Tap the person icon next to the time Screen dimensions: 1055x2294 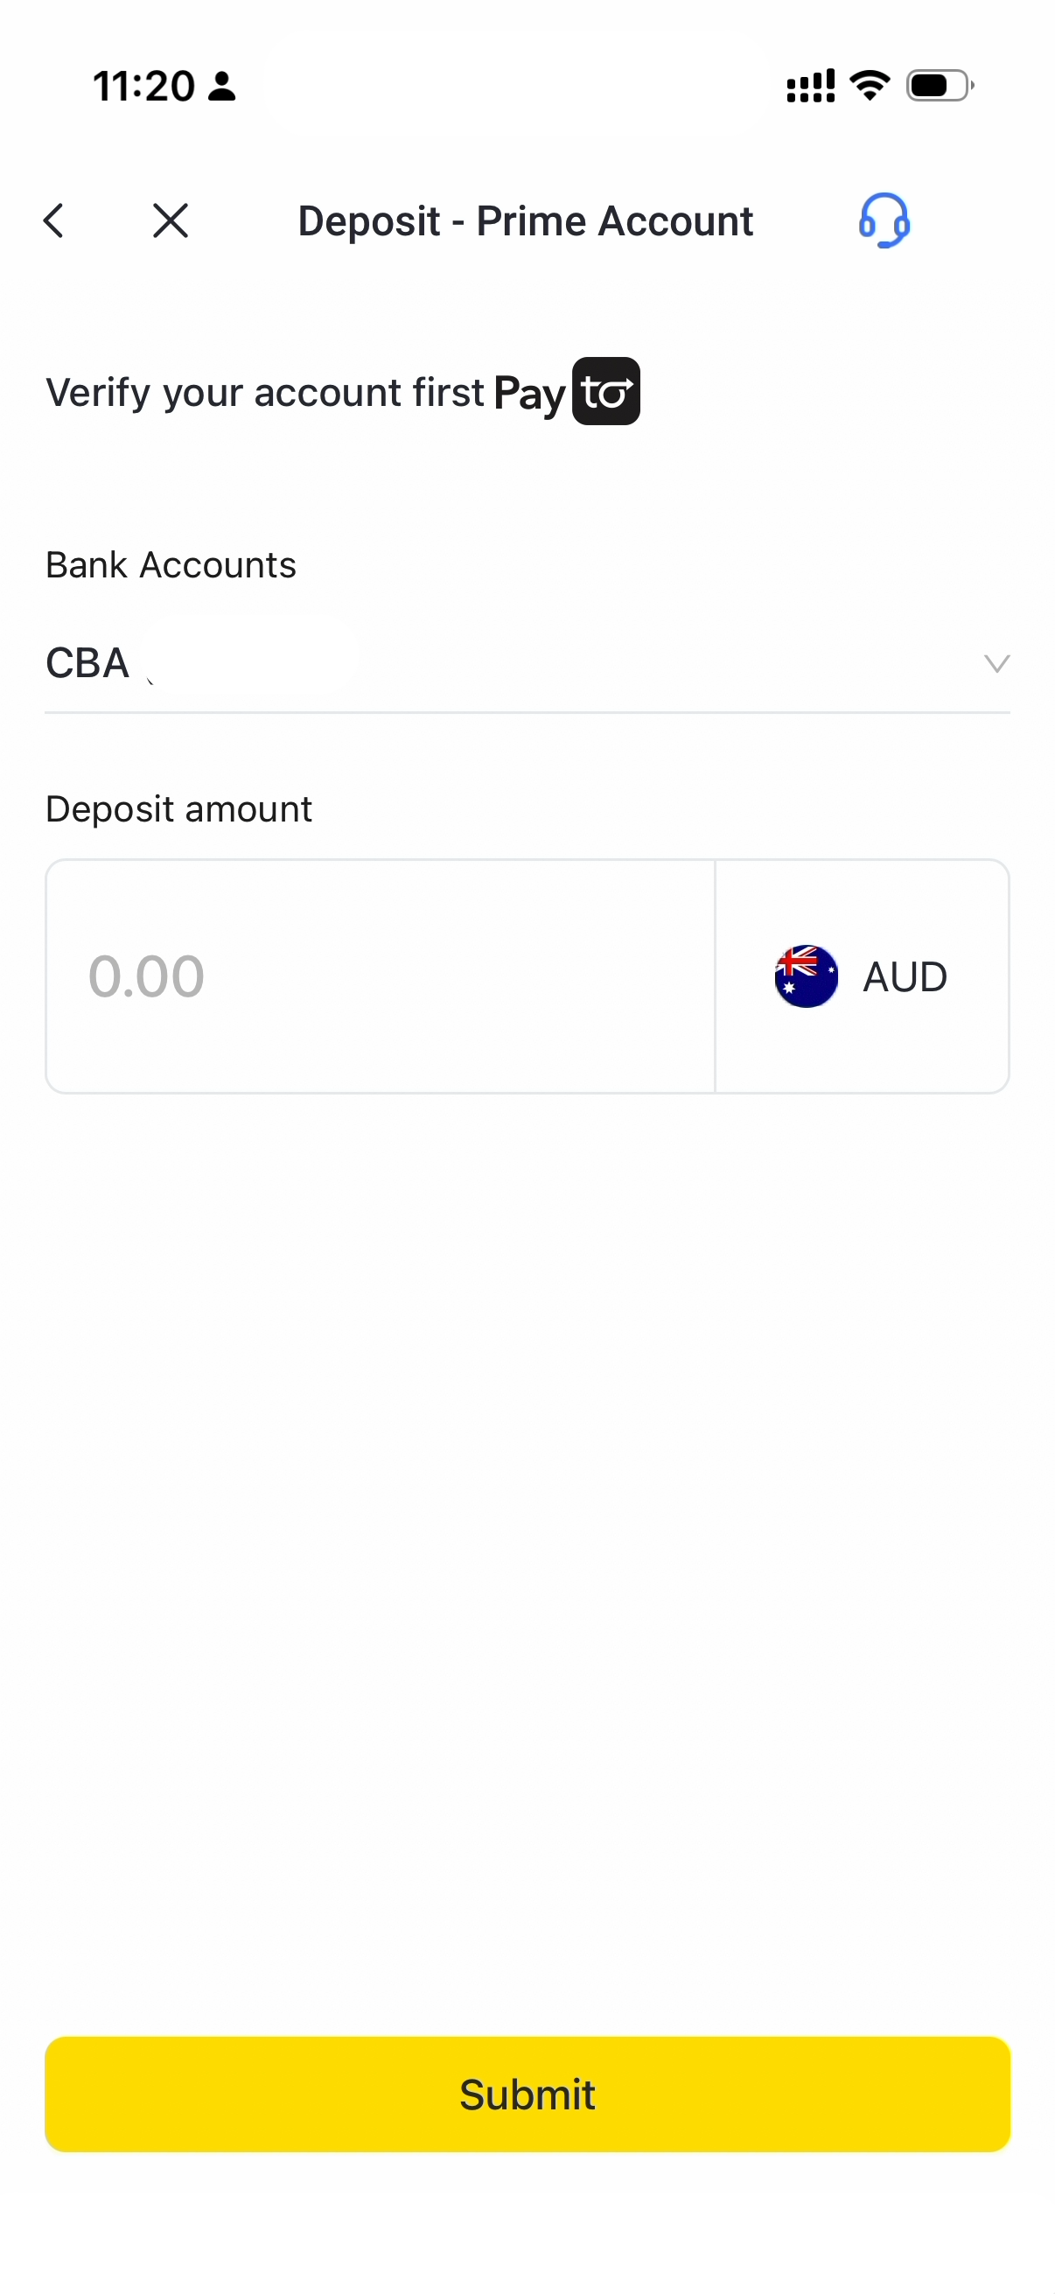(221, 87)
